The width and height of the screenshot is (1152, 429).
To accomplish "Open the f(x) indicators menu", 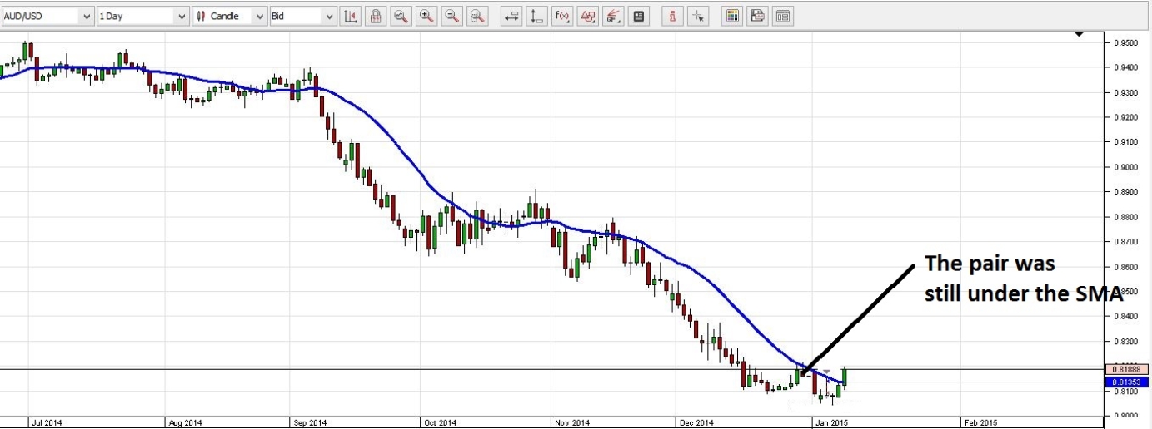I will [562, 16].
